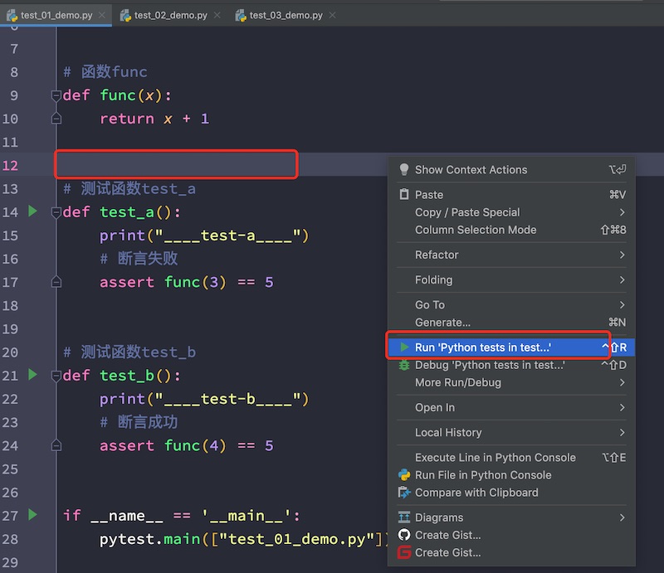Click the bug icon next to Debug entry

[x=404, y=365]
